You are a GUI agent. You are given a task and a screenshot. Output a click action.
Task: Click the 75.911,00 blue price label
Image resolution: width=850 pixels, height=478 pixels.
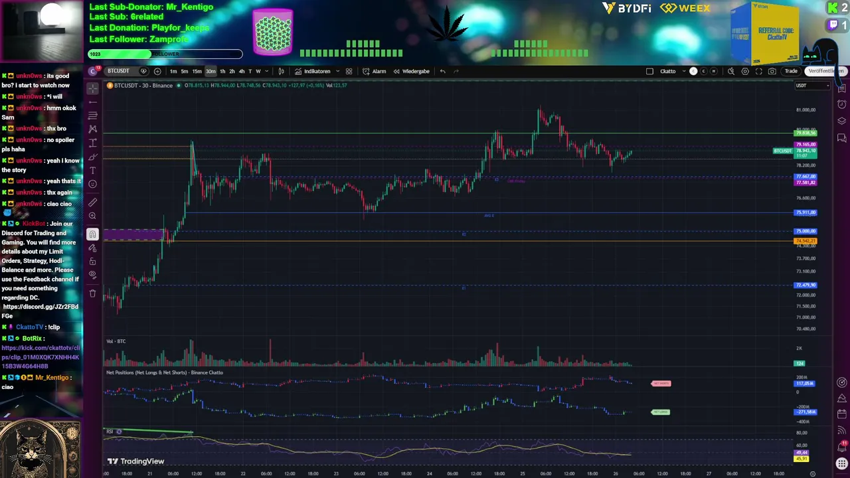(x=806, y=212)
